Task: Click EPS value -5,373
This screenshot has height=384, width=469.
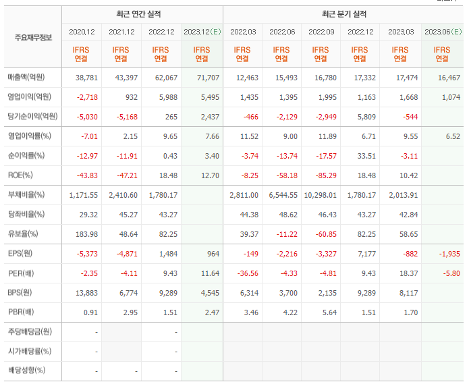Action: [87, 254]
